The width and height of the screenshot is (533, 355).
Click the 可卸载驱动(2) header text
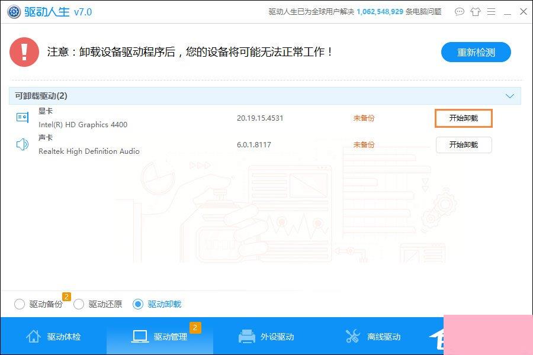click(x=41, y=96)
